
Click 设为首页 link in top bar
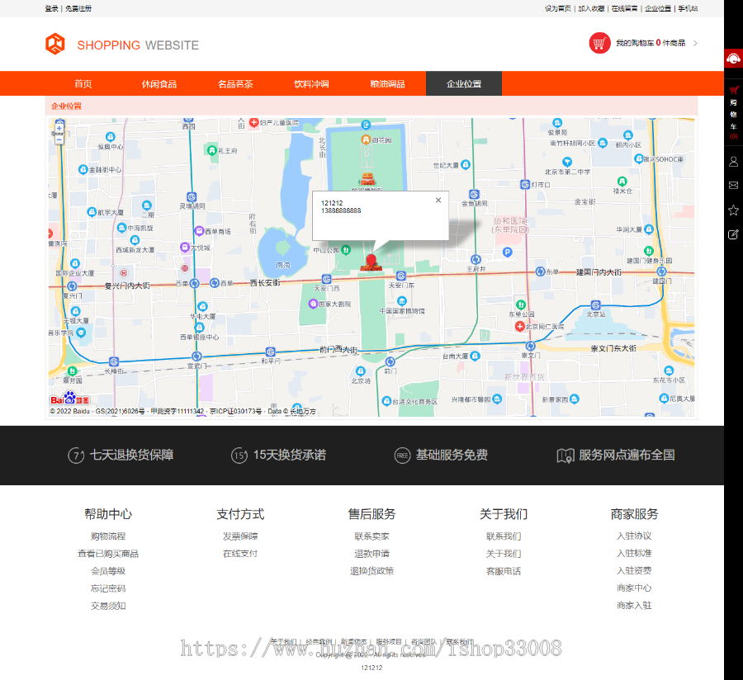click(x=558, y=8)
